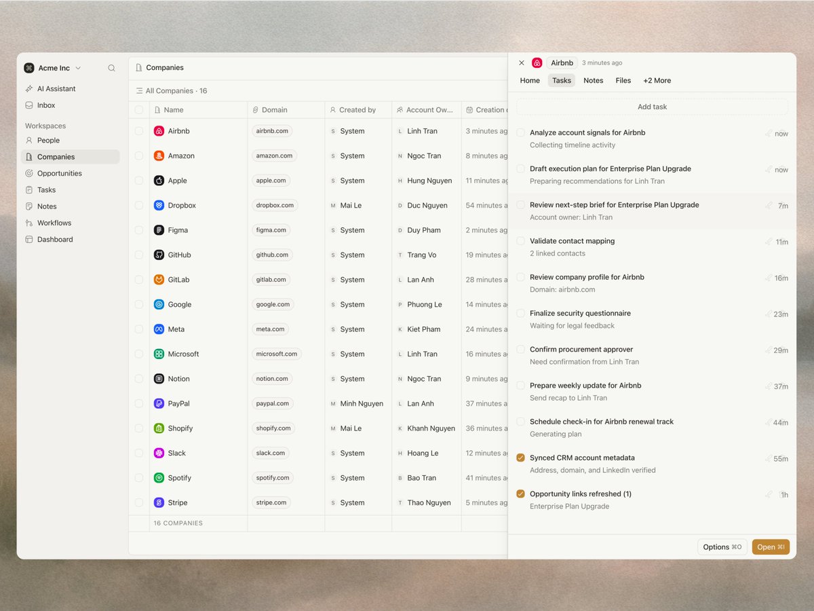
Task: Open the Account Owner column header
Action: click(427, 110)
